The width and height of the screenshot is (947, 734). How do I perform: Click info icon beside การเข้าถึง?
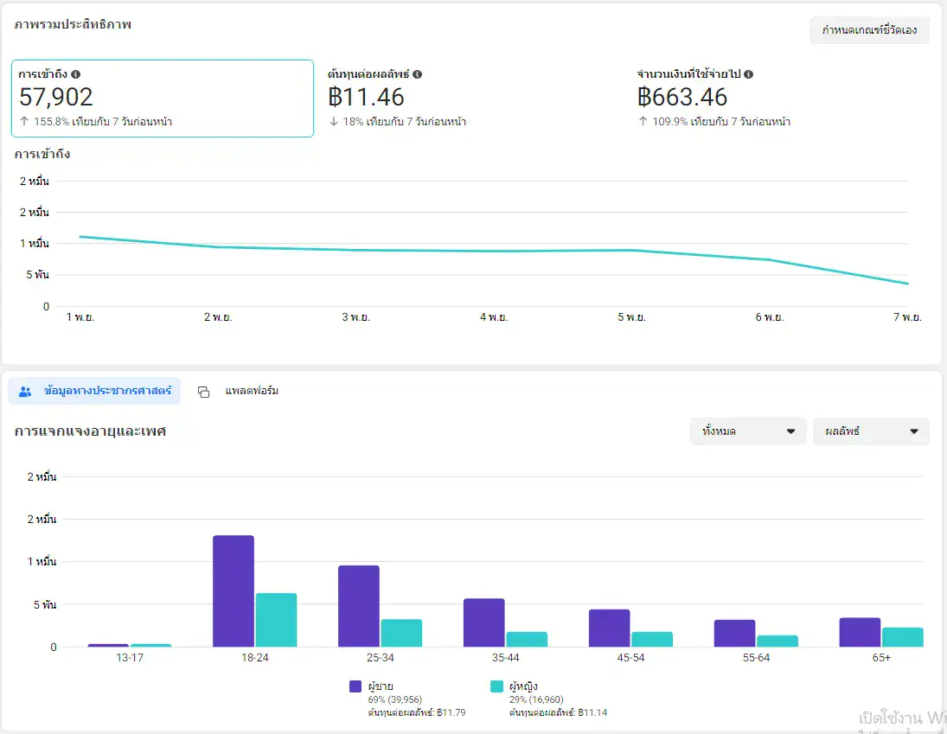[76, 74]
